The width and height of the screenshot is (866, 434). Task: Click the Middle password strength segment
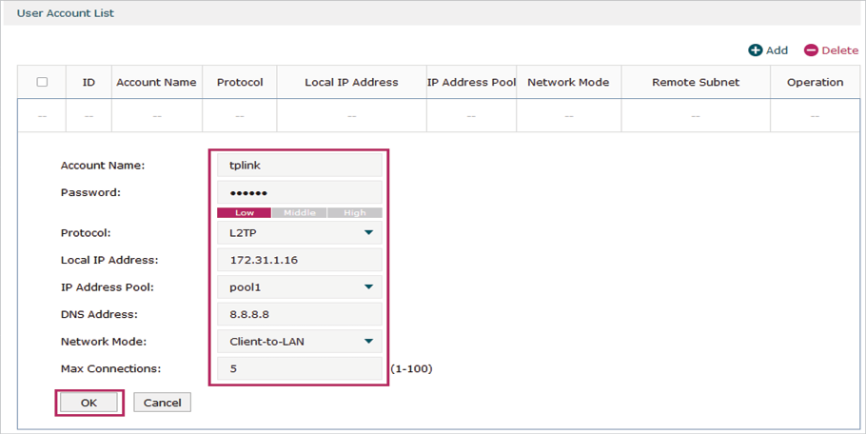299,213
